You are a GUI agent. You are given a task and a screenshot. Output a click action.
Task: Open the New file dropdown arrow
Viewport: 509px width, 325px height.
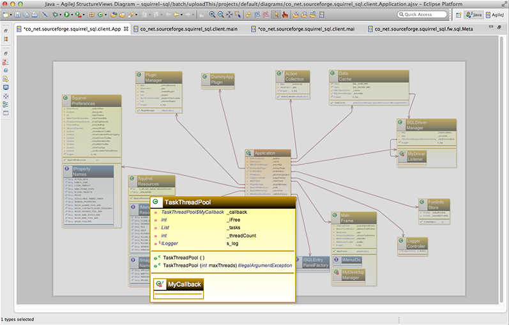[x=10, y=14]
